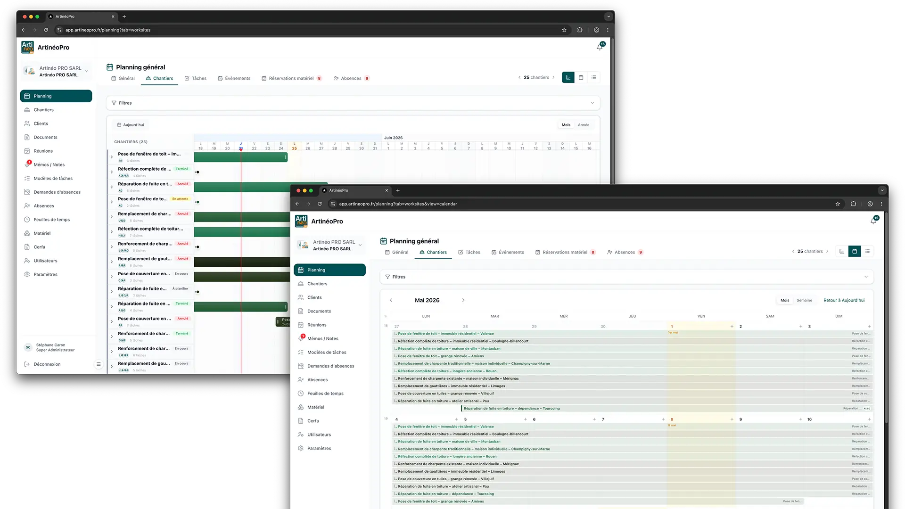Open Artinéo PRO SARL selector in back window

tap(56, 71)
